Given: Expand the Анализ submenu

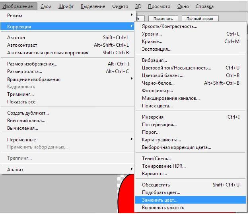Looking at the screenshot, I should click(68, 169).
